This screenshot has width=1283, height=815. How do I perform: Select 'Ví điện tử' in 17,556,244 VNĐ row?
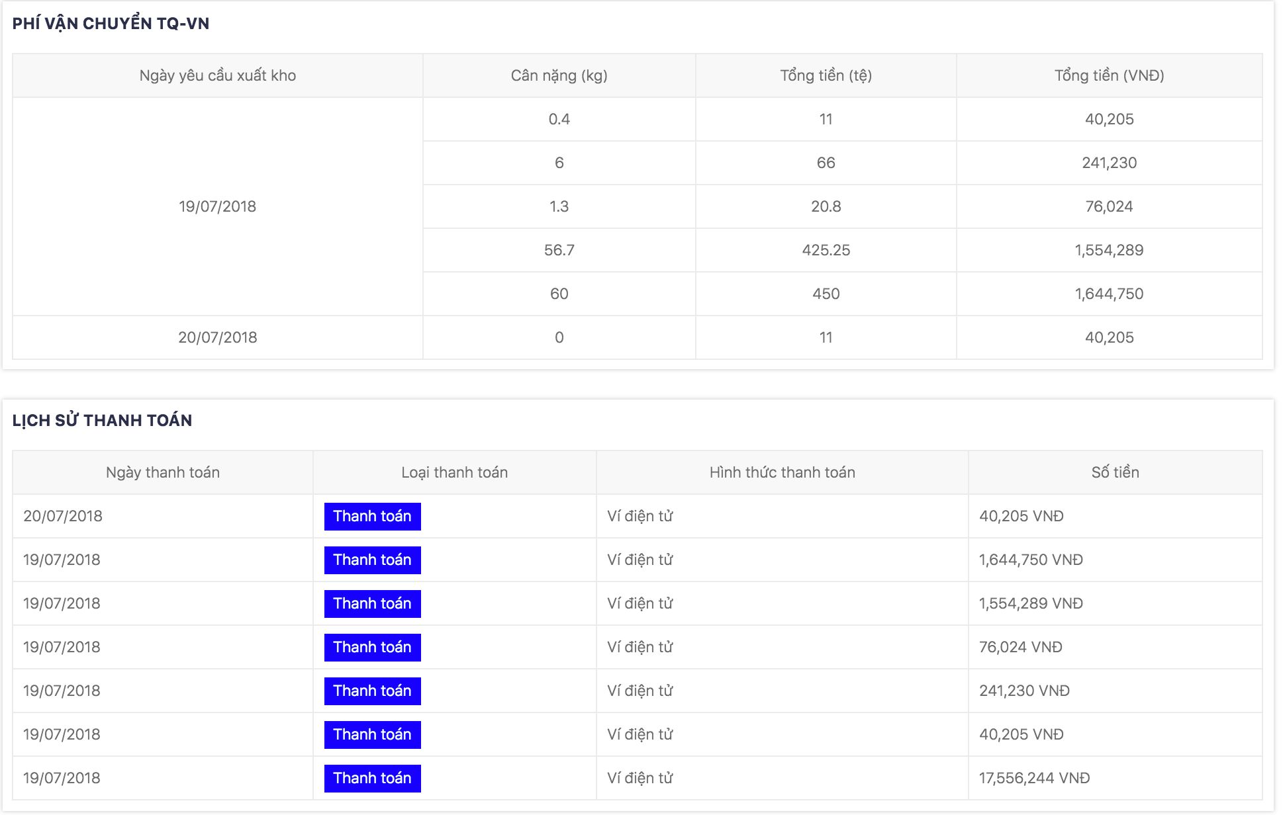640,778
